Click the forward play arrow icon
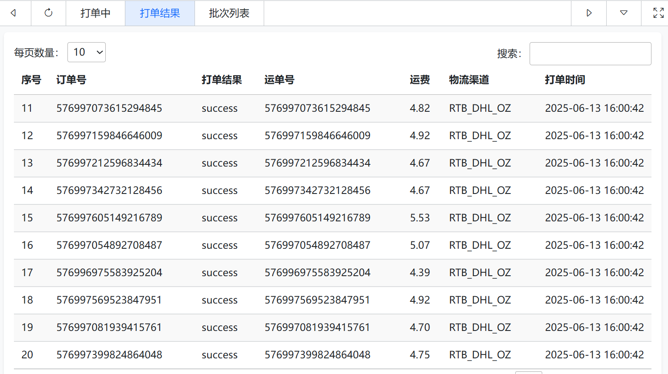This screenshot has height=374, width=668. coord(589,13)
